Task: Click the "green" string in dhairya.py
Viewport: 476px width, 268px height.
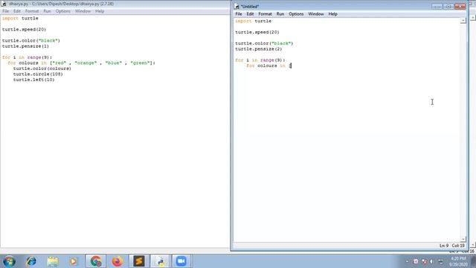Action: [x=141, y=63]
